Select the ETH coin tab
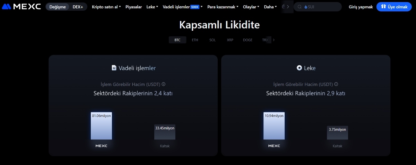This screenshot has width=416, height=165. (195, 40)
